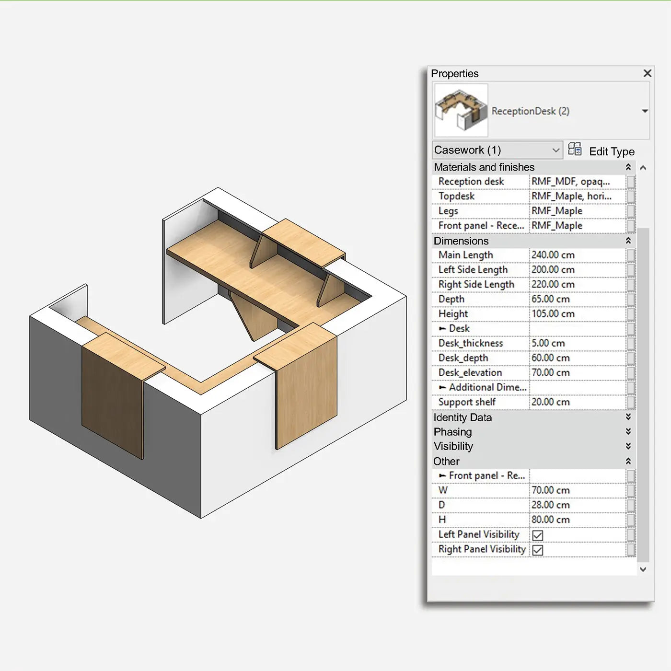Collapse the Dimensions section

coord(628,241)
